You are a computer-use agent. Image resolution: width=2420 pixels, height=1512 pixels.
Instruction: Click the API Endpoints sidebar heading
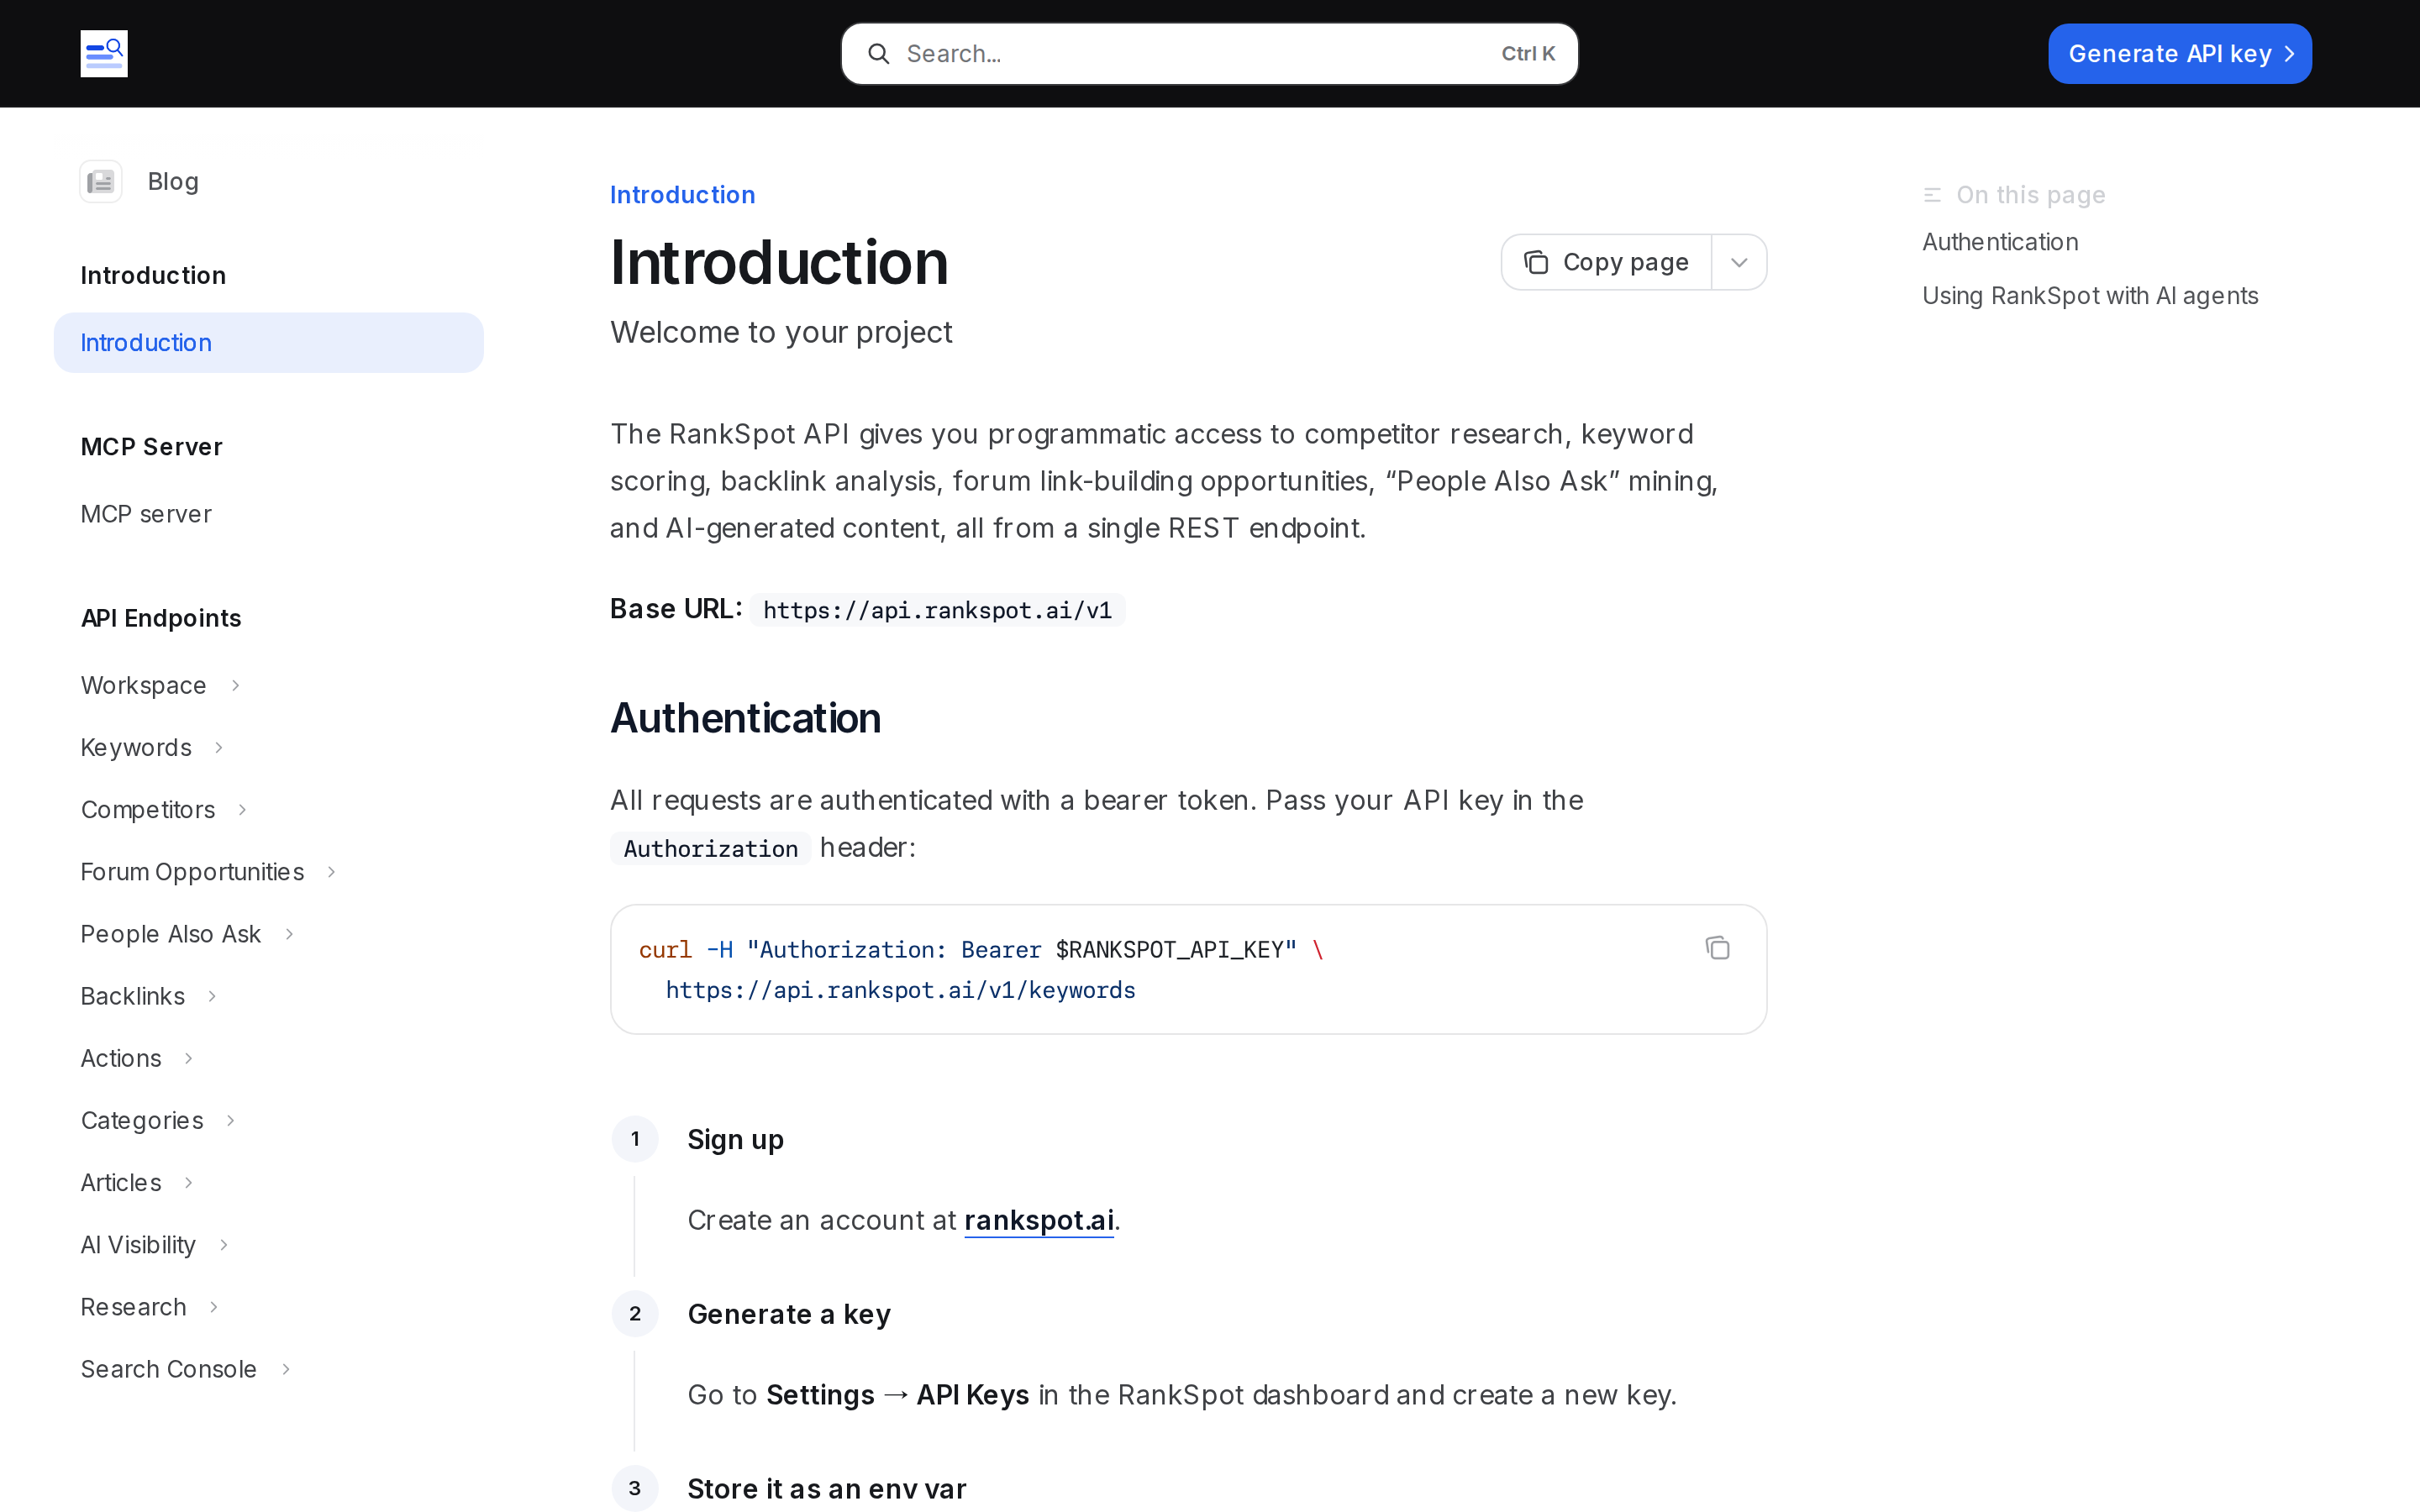161,618
